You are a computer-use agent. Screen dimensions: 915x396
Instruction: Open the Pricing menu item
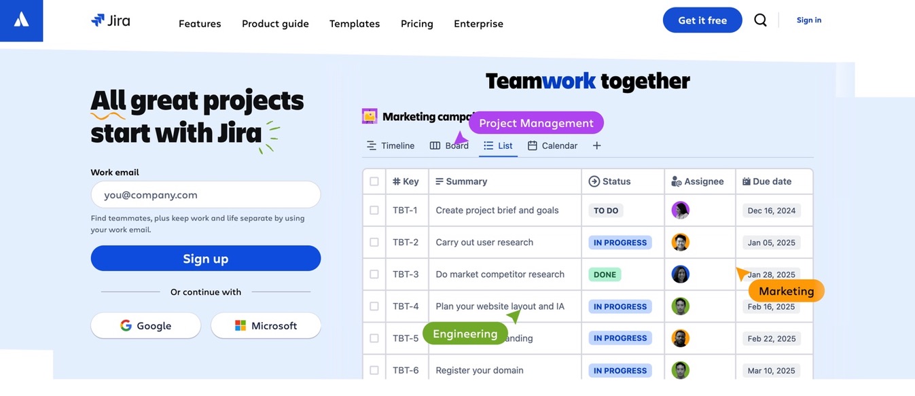pyautogui.click(x=416, y=23)
